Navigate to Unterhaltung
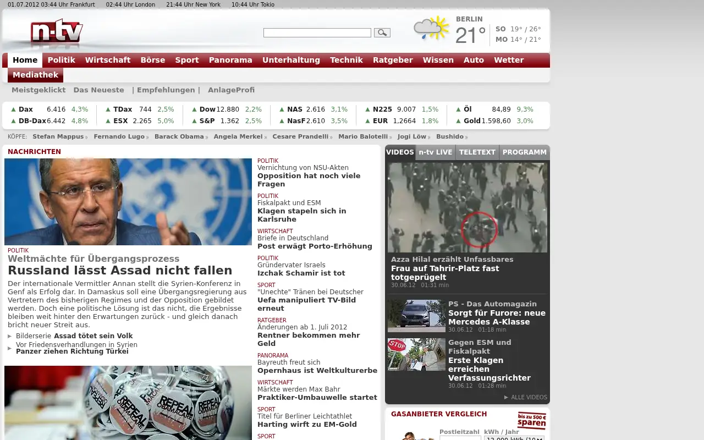This screenshot has width=704, height=440. tap(291, 60)
